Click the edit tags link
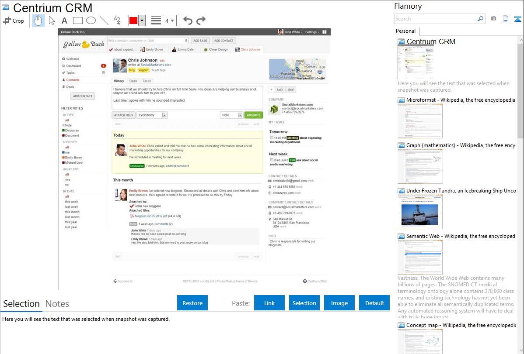 [x=158, y=70]
